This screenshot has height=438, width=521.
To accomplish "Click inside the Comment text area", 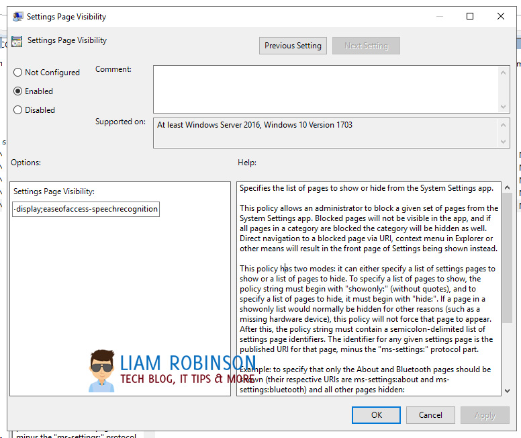I will [326, 89].
